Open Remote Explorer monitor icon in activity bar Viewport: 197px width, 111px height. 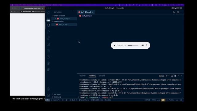pos(48,44)
